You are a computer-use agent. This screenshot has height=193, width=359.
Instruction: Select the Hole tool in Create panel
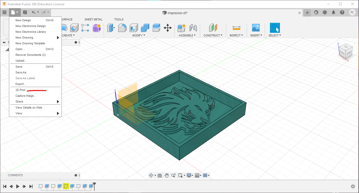[x=74, y=28]
